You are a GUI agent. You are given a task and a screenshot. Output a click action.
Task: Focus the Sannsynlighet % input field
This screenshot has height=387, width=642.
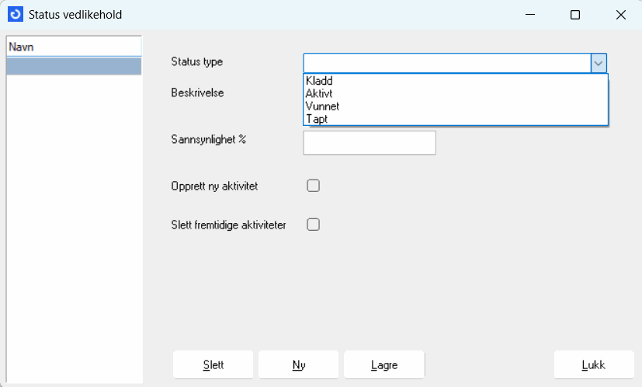[x=369, y=143]
